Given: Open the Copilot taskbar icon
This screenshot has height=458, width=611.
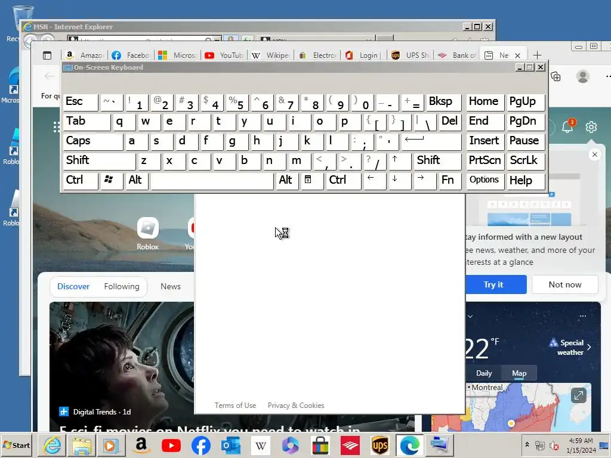Looking at the screenshot, I should click(x=291, y=445).
